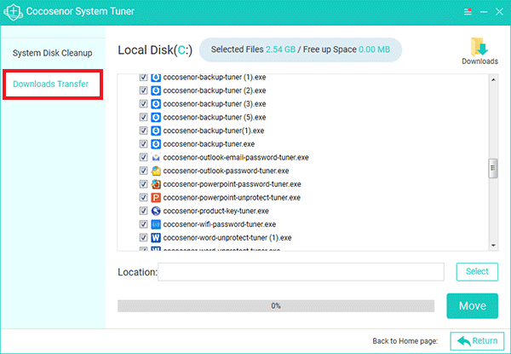511x354 pixels.
Task: Click the product-key-tuner globe icon
Action: coord(156,211)
